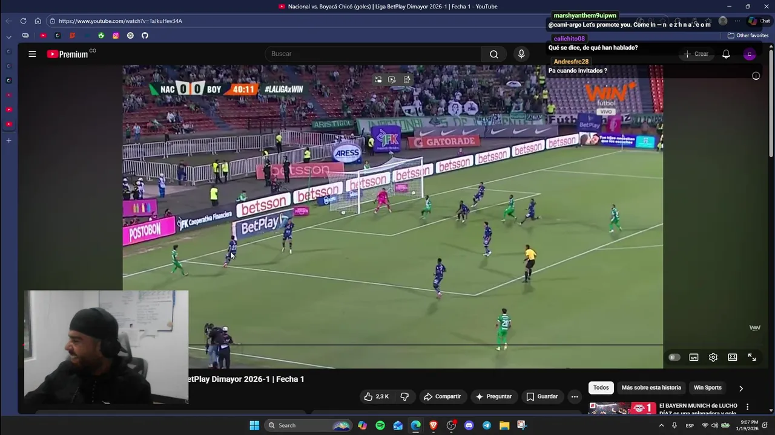The height and width of the screenshot is (435, 775).
Task: Click the Bayern Munich video title
Action: pyautogui.click(x=698, y=409)
